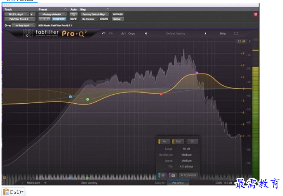Click the automation enable icon
Image resolution: width=283 pixels, height=196 pixels.
pyautogui.click(x=74, y=14)
